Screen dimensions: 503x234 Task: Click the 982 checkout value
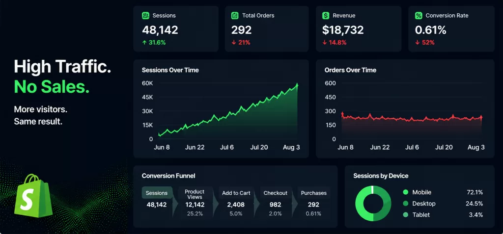(275, 205)
